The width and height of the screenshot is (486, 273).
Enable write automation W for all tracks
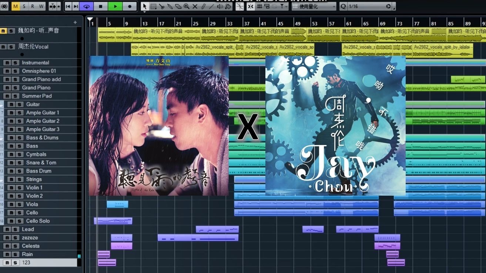click(x=41, y=6)
